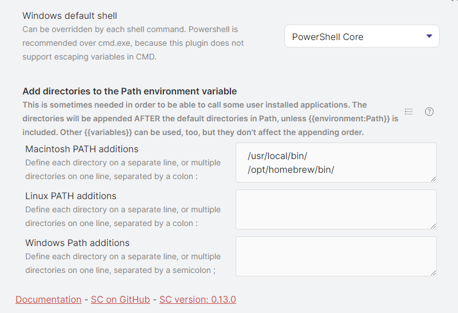Viewport: 458px width, 313px height.
Task: Place cursor on the /opt/homebrew/bin/ line
Action: (x=291, y=170)
